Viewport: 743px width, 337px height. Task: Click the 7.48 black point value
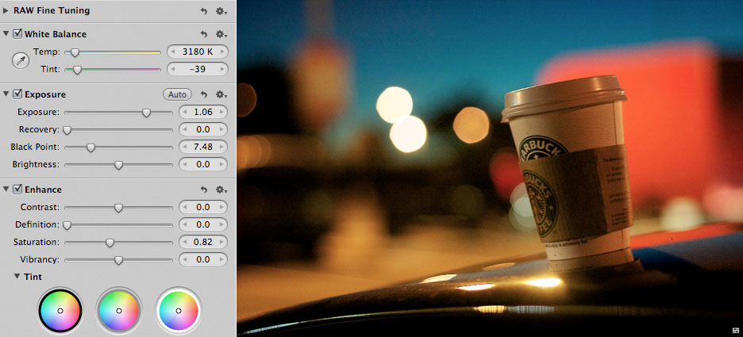203,147
